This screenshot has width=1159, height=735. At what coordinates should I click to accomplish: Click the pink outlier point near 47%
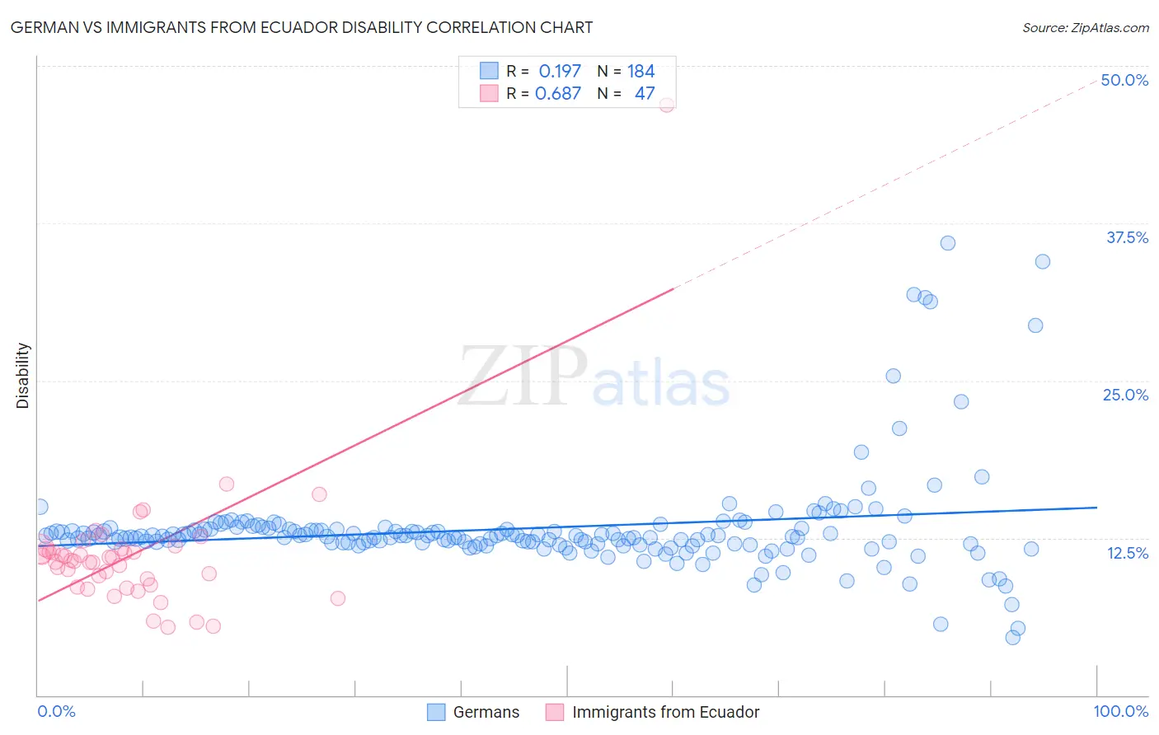coord(667,105)
